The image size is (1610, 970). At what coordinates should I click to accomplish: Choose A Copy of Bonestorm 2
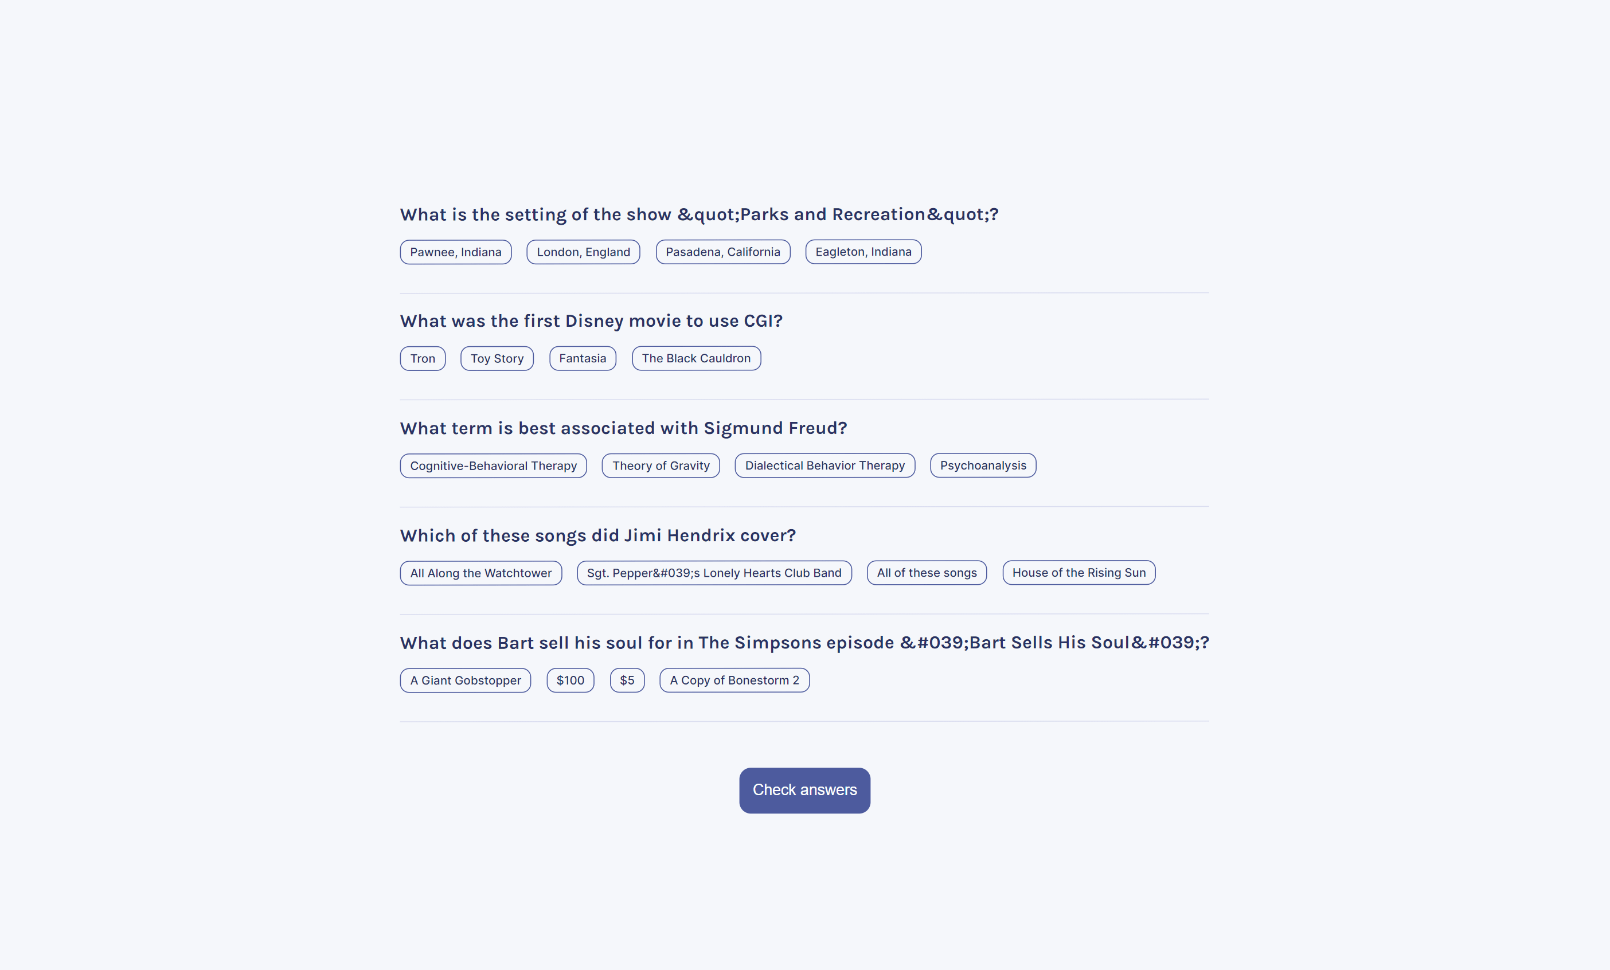click(x=734, y=680)
